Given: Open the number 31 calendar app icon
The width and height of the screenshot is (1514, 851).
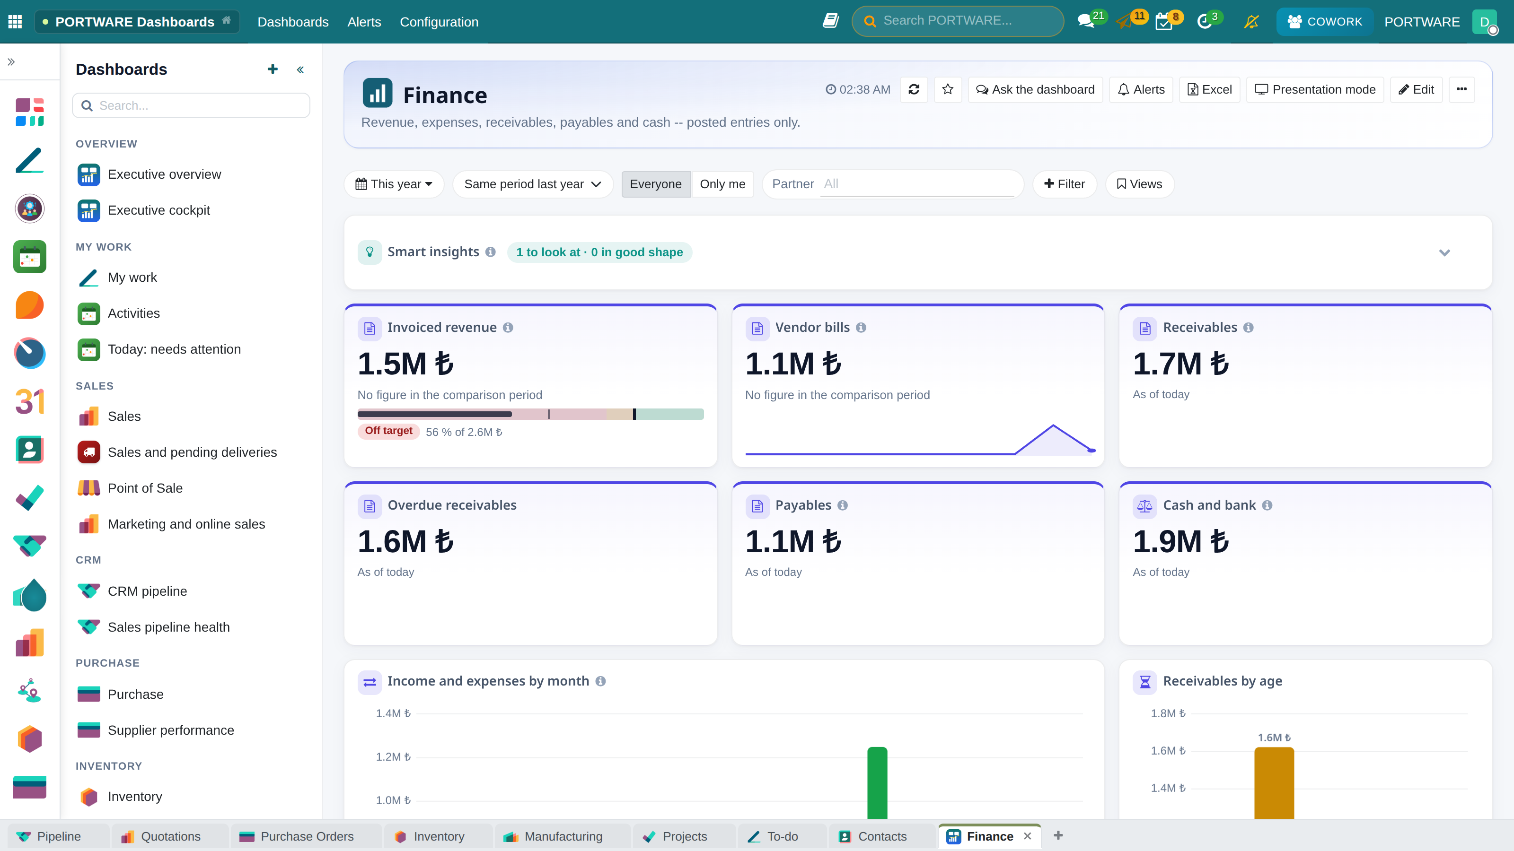Looking at the screenshot, I should [29, 402].
